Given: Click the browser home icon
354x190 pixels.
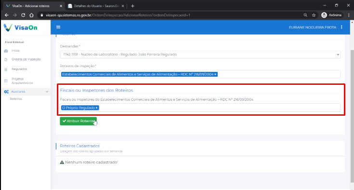Looking at the screenshot, I should pos(31,15).
